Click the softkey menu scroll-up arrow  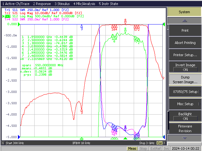pyautogui.click(x=184, y=20)
